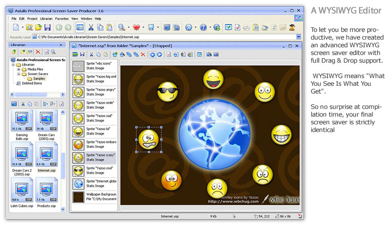Toggle the Librarian panel layout button
This screenshot has height=226, width=391.
[80, 27]
